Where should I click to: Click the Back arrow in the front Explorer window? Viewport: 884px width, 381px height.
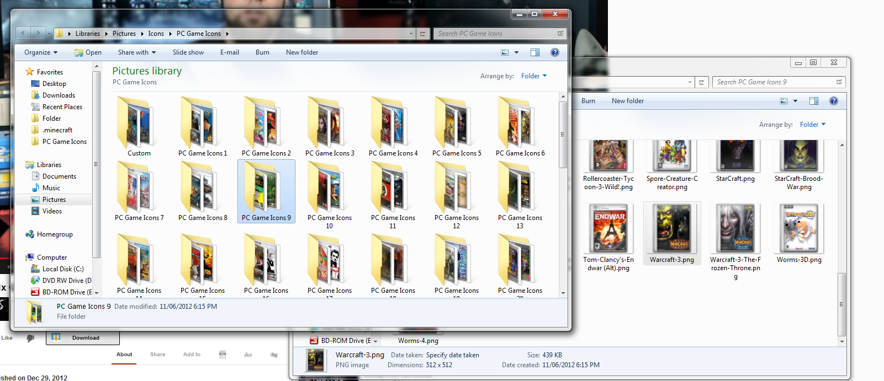tap(23, 34)
